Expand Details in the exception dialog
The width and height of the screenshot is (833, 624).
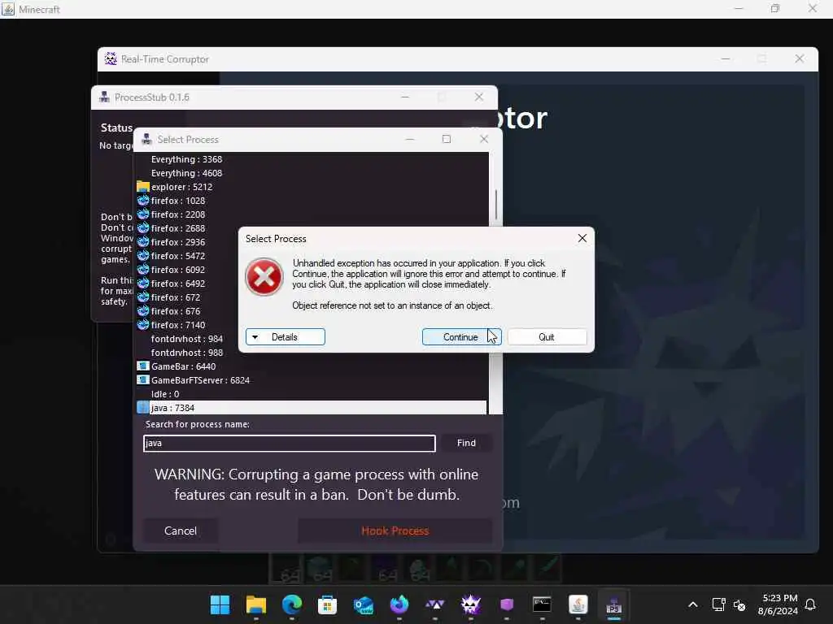(286, 337)
